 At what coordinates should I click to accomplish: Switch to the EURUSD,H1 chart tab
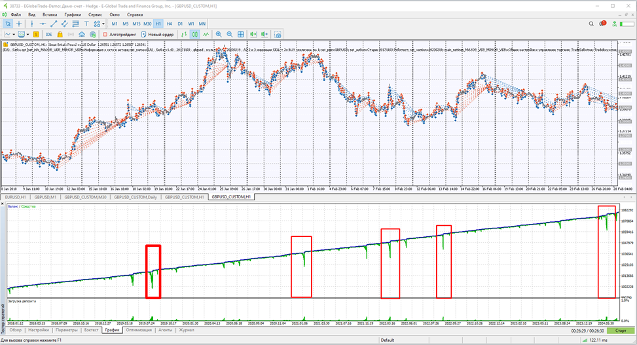16,197
